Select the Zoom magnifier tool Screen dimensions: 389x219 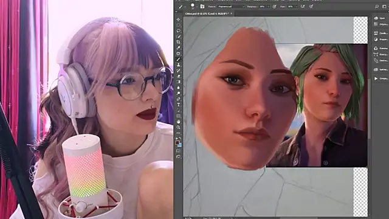point(178,127)
